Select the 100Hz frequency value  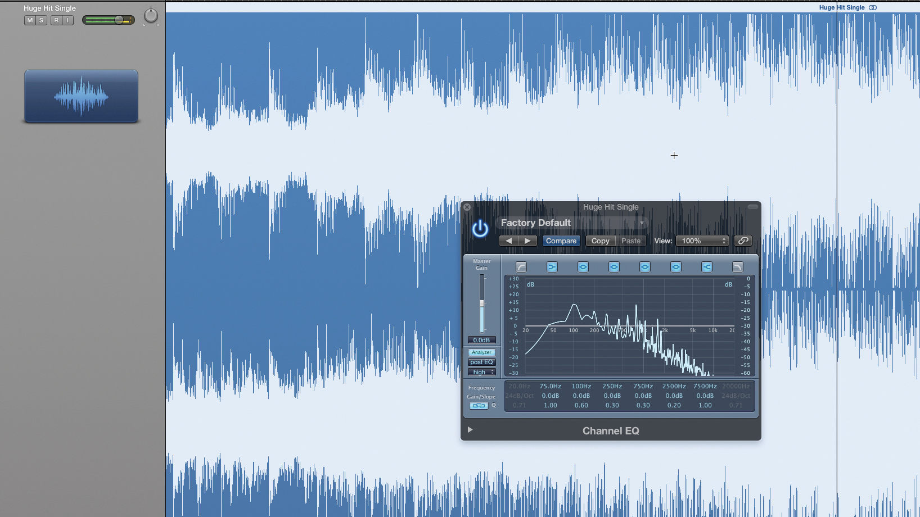pos(581,386)
